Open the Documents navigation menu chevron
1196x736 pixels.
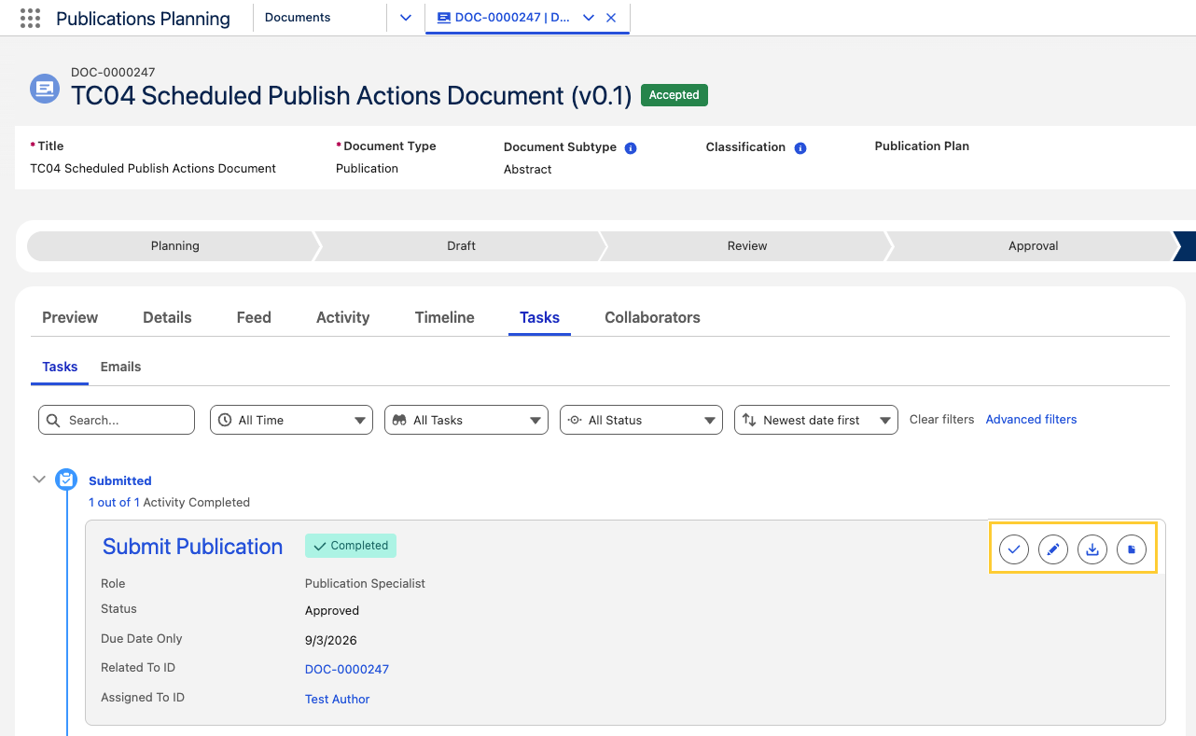(406, 18)
